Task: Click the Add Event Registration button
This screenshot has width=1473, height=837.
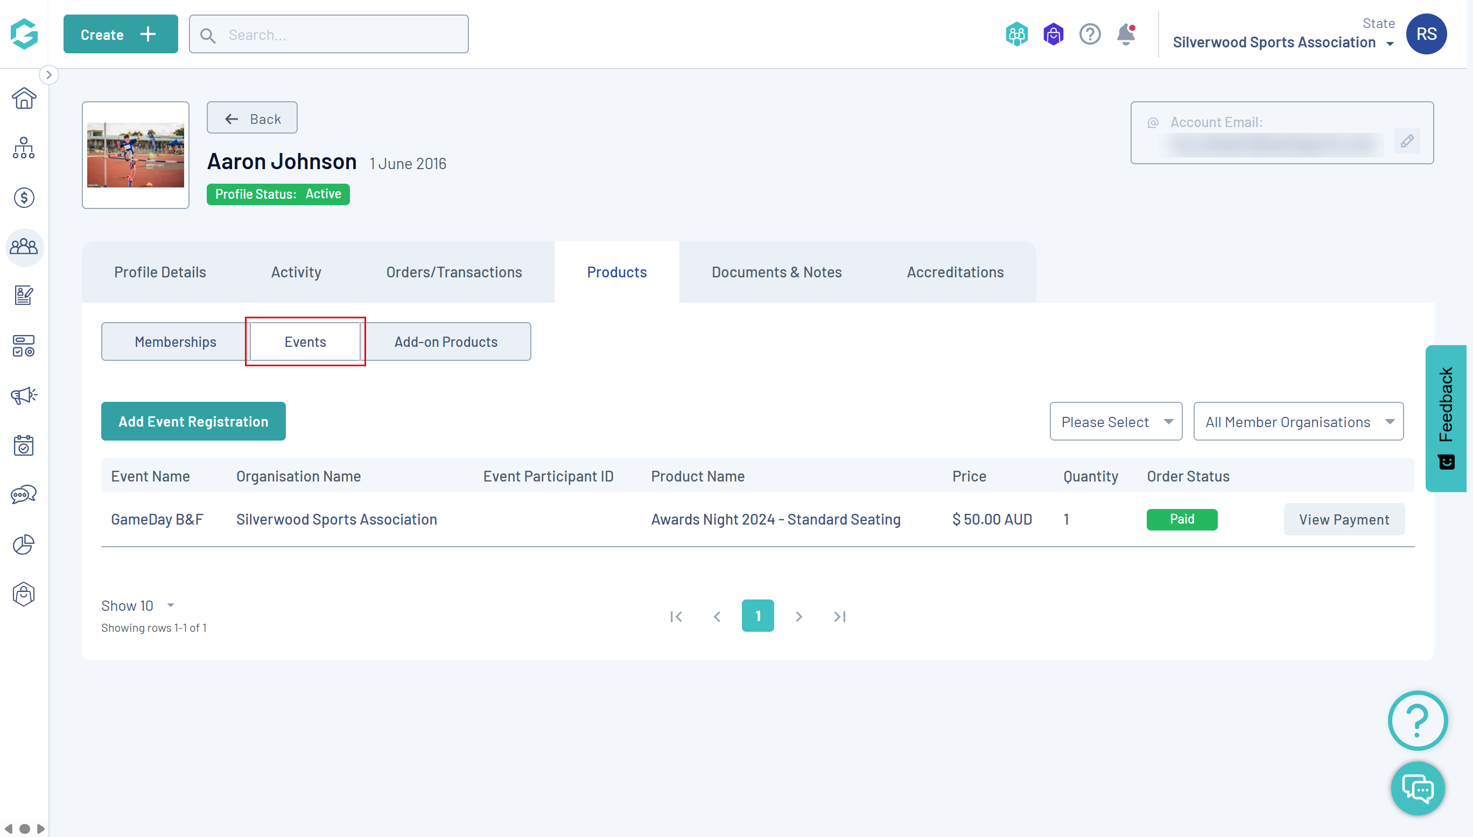Action: [x=193, y=421]
